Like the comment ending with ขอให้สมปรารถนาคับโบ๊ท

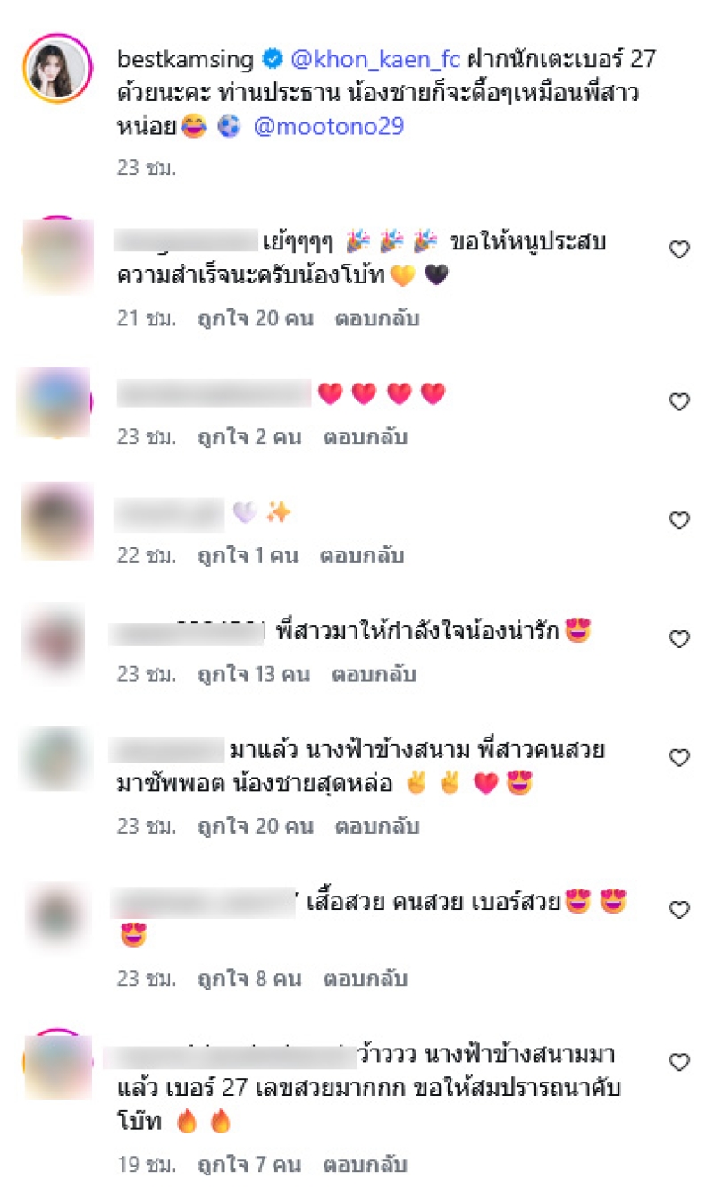pos(680,1062)
